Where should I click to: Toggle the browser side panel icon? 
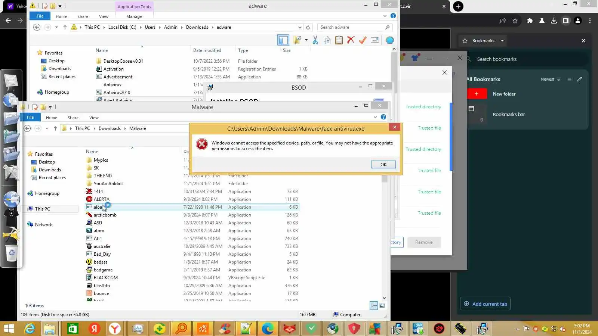point(565,21)
